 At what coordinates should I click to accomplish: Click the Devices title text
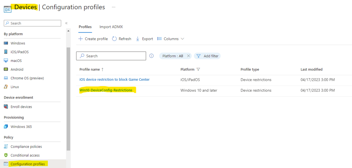(x=25, y=7)
